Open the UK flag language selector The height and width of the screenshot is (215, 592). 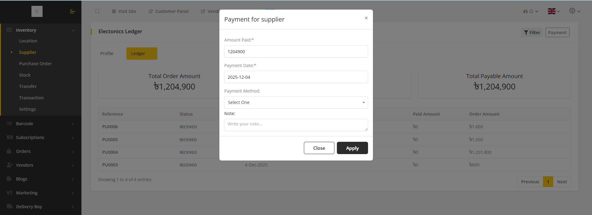554,11
